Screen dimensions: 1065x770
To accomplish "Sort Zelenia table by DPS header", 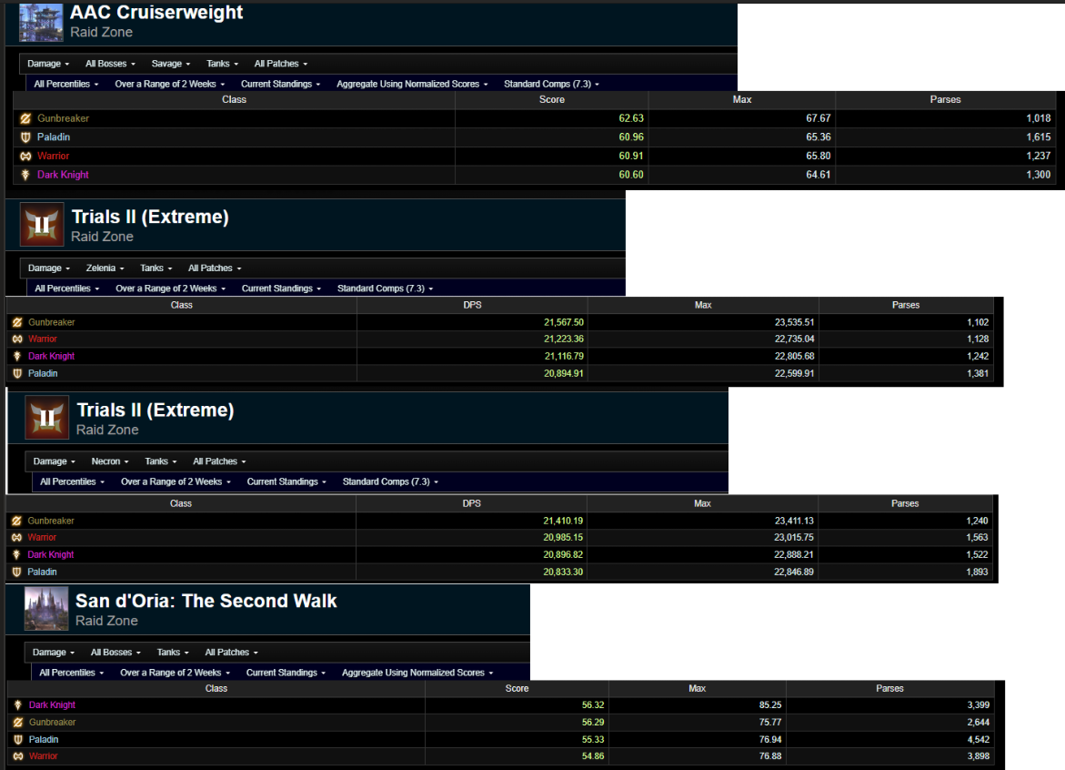I will (472, 305).
